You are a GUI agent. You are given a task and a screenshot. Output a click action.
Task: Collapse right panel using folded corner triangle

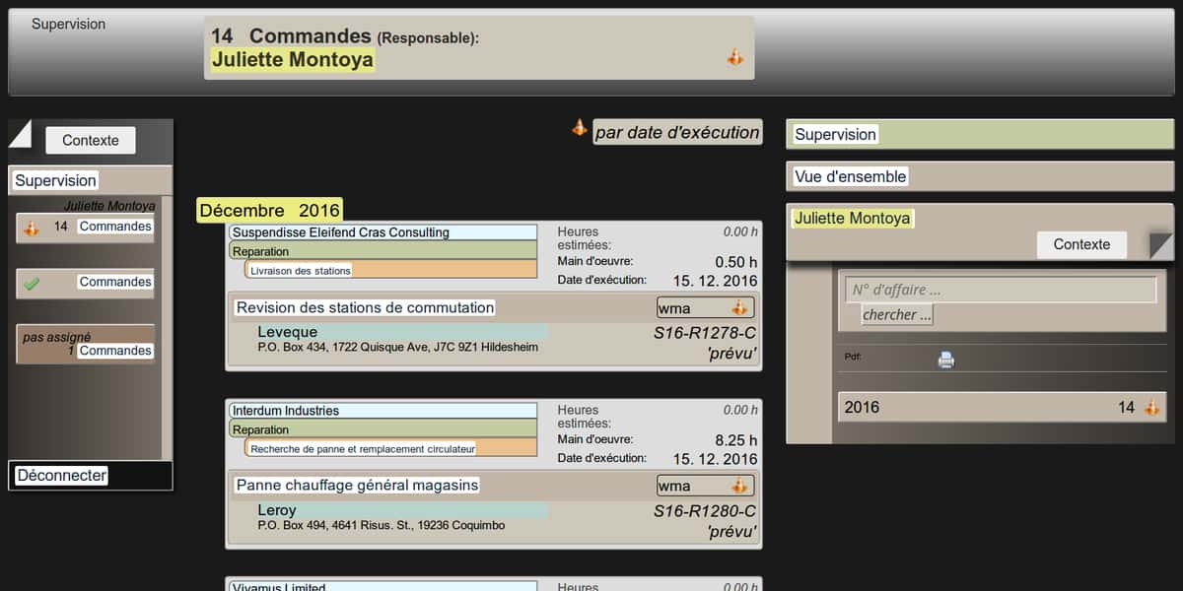click(x=1160, y=245)
